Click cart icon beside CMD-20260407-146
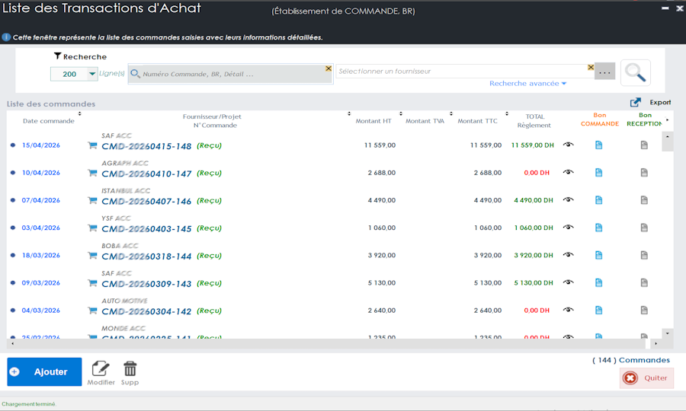686x411 pixels. point(92,200)
